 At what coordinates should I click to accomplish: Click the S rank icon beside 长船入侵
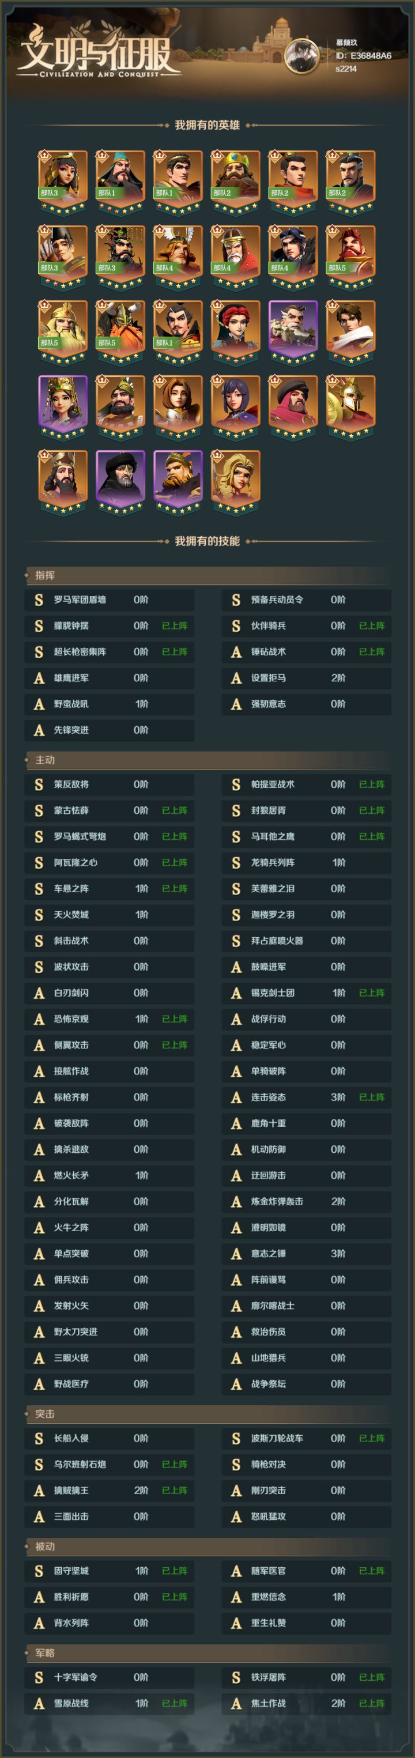point(39,1438)
